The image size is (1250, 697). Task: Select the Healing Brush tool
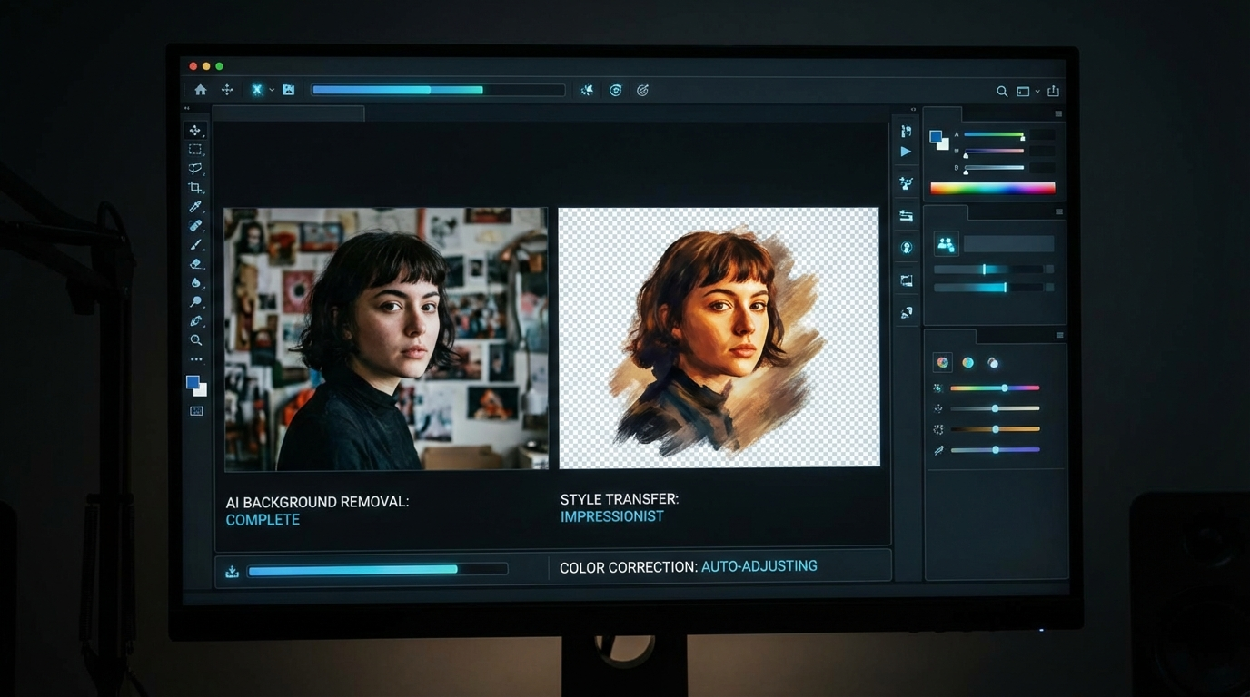(x=195, y=225)
